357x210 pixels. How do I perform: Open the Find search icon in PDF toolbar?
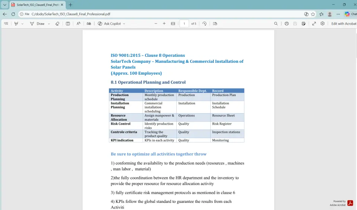tap(276, 24)
